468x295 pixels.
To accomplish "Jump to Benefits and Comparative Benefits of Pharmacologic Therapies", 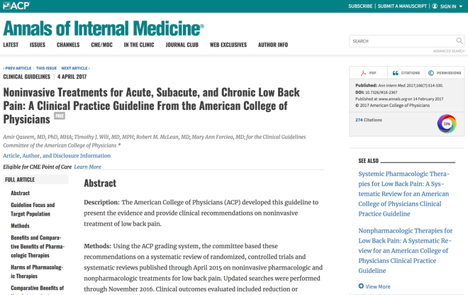I will (x=38, y=246).
